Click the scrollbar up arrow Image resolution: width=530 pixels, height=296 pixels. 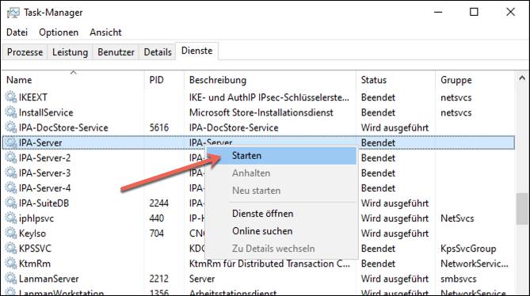tap(522, 78)
